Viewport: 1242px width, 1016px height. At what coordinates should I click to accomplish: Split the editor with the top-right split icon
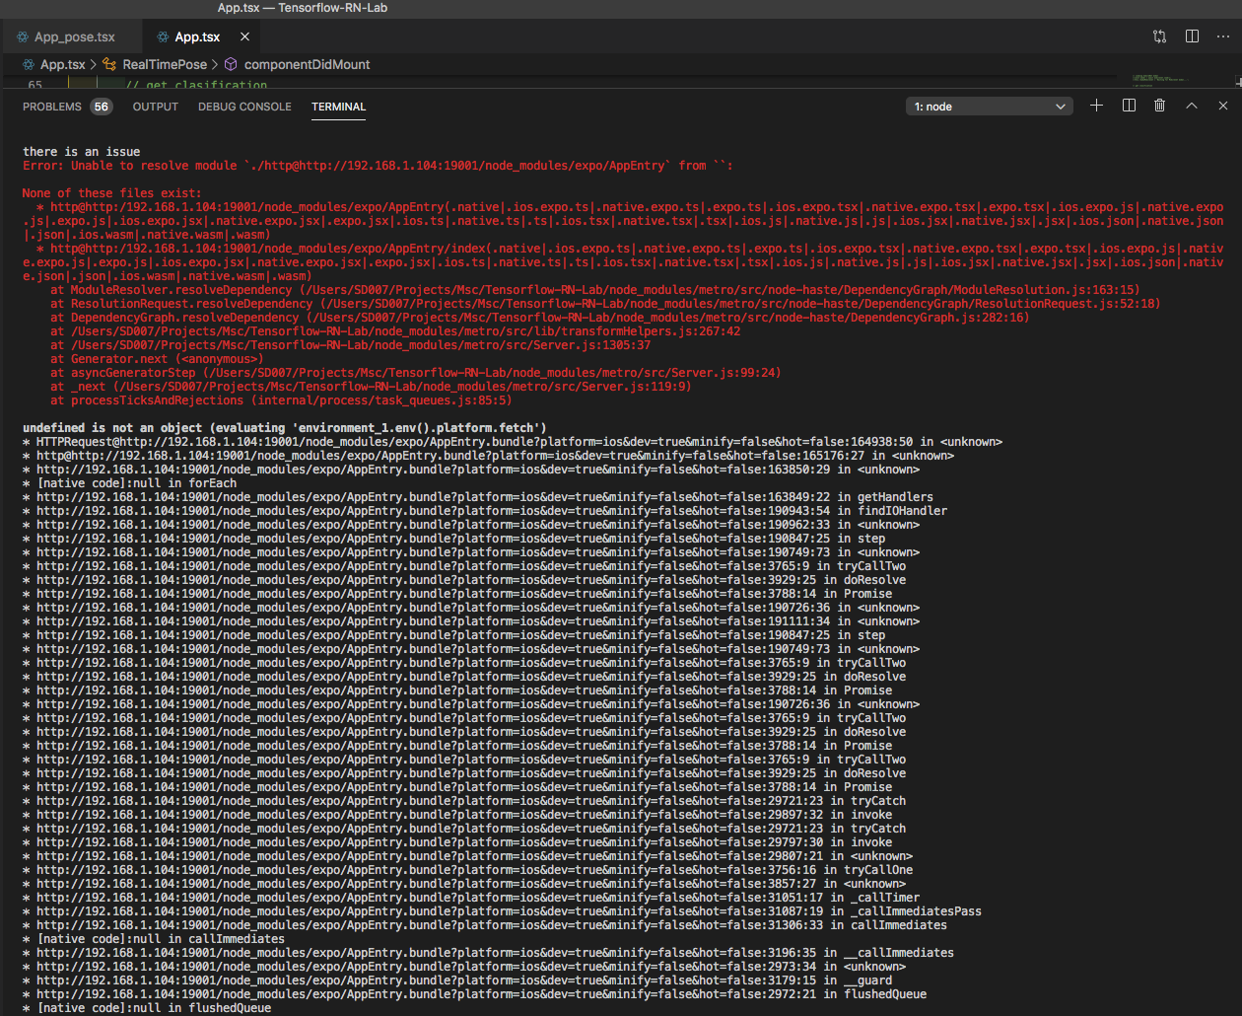point(1192,36)
